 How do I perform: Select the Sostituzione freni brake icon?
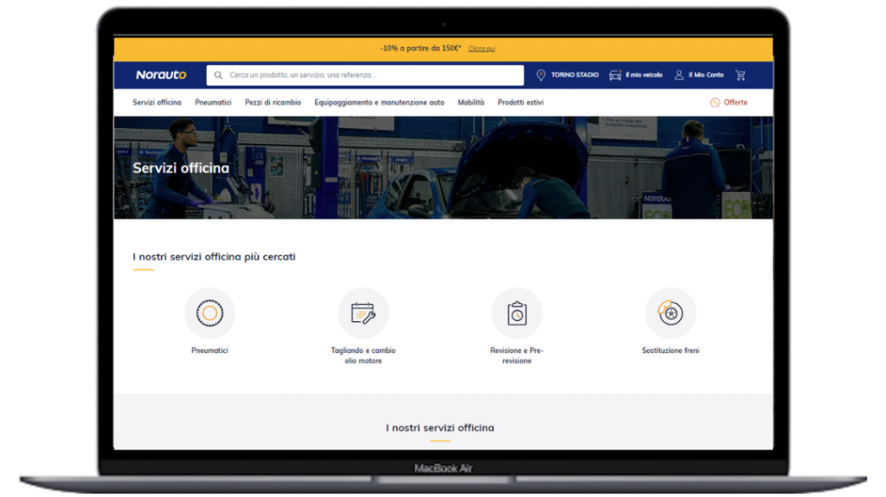[671, 313]
